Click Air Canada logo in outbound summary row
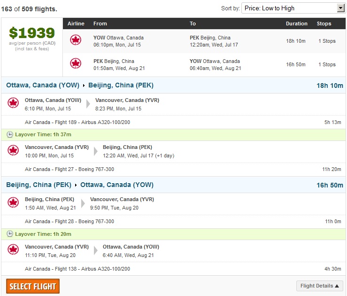Viewport: 347px width, 296px height. [x=76, y=40]
